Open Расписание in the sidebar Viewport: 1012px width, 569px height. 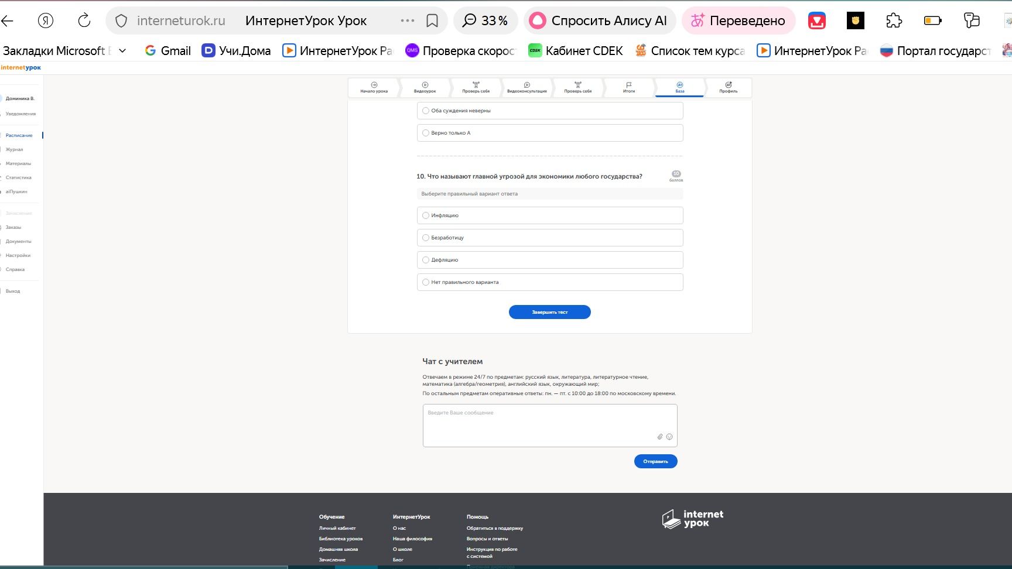pyautogui.click(x=19, y=135)
